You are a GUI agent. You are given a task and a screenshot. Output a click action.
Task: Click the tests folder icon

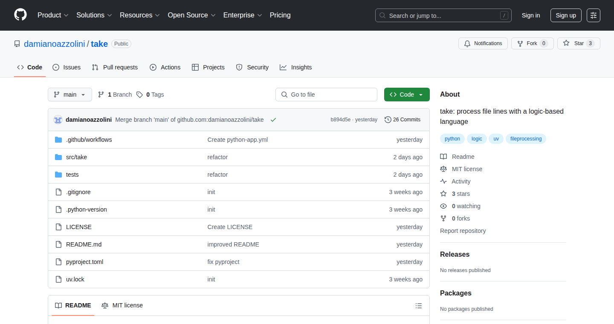58,175
